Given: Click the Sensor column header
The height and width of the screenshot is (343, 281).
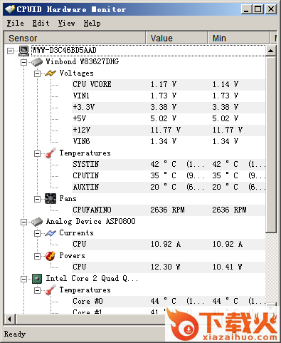Looking at the screenshot, I should (75, 38).
